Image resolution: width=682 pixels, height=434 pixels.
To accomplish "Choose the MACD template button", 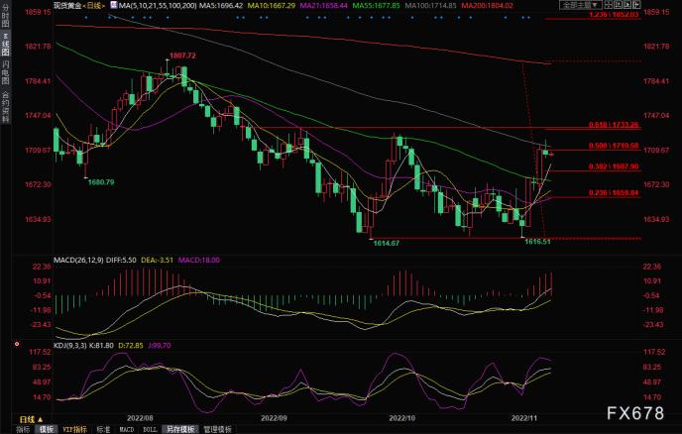I will (127, 429).
